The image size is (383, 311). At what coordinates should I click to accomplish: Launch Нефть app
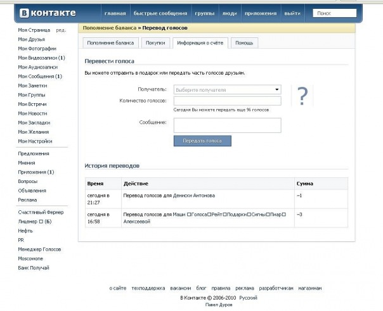coord(25,231)
